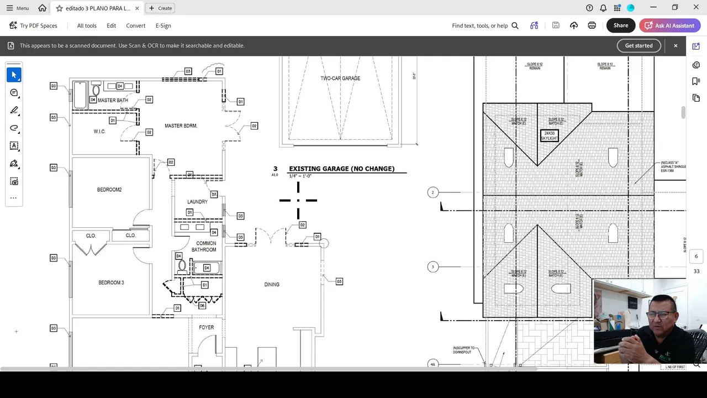Click the Find text, tools, or help search

click(x=485, y=25)
